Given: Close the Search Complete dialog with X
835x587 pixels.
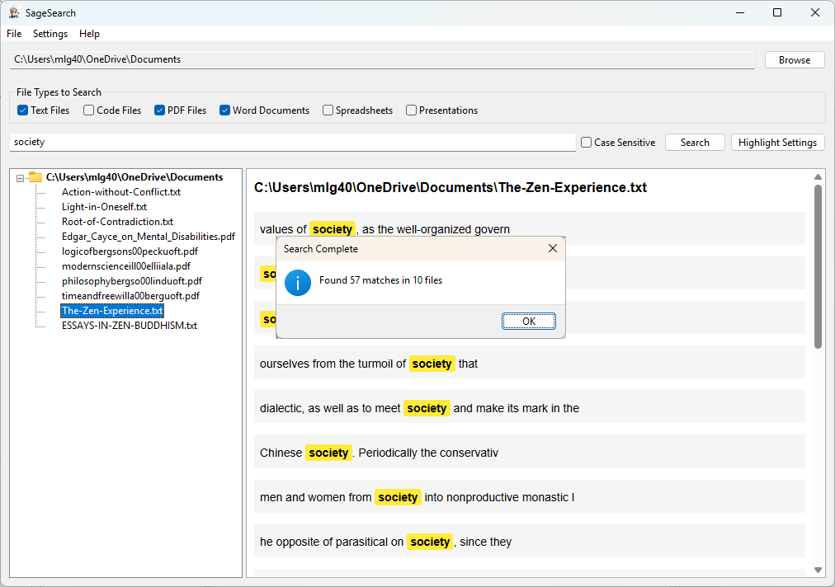Looking at the screenshot, I should tap(553, 248).
